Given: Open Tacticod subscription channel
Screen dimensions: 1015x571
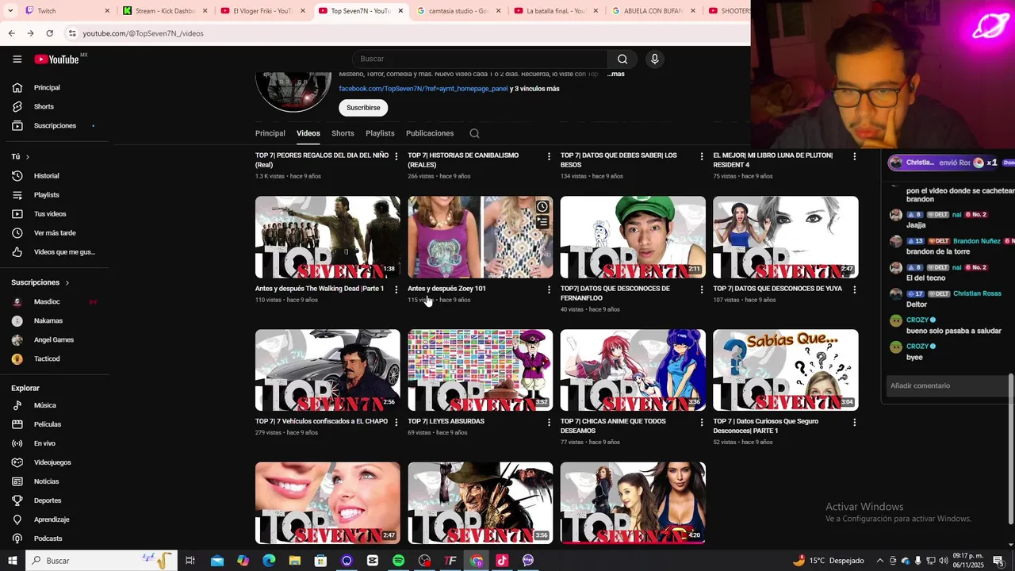Looking at the screenshot, I should [x=47, y=358].
